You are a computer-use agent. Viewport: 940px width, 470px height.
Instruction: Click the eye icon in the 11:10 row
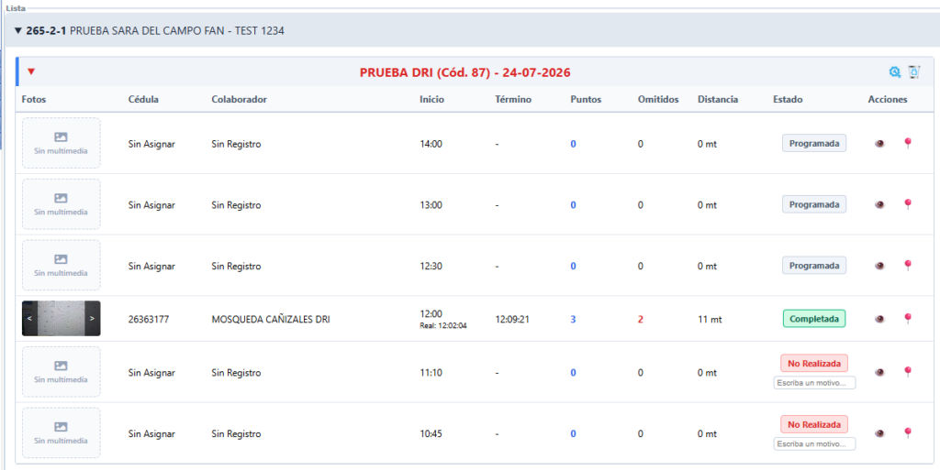(x=879, y=372)
